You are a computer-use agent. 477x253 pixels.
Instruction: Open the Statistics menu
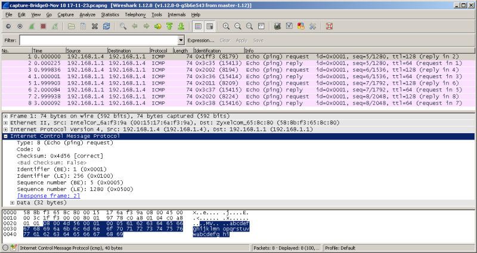pyautogui.click(x=110, y=14)
